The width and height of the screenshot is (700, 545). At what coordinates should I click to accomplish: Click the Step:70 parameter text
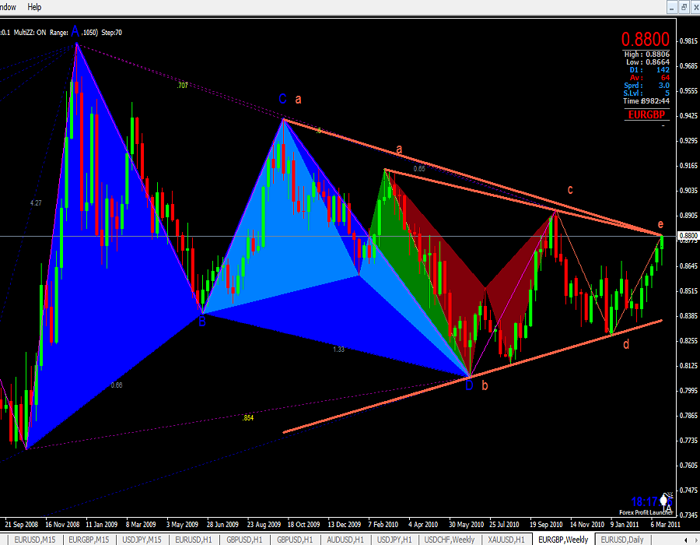pyautogui.click(x=111, y=33)
